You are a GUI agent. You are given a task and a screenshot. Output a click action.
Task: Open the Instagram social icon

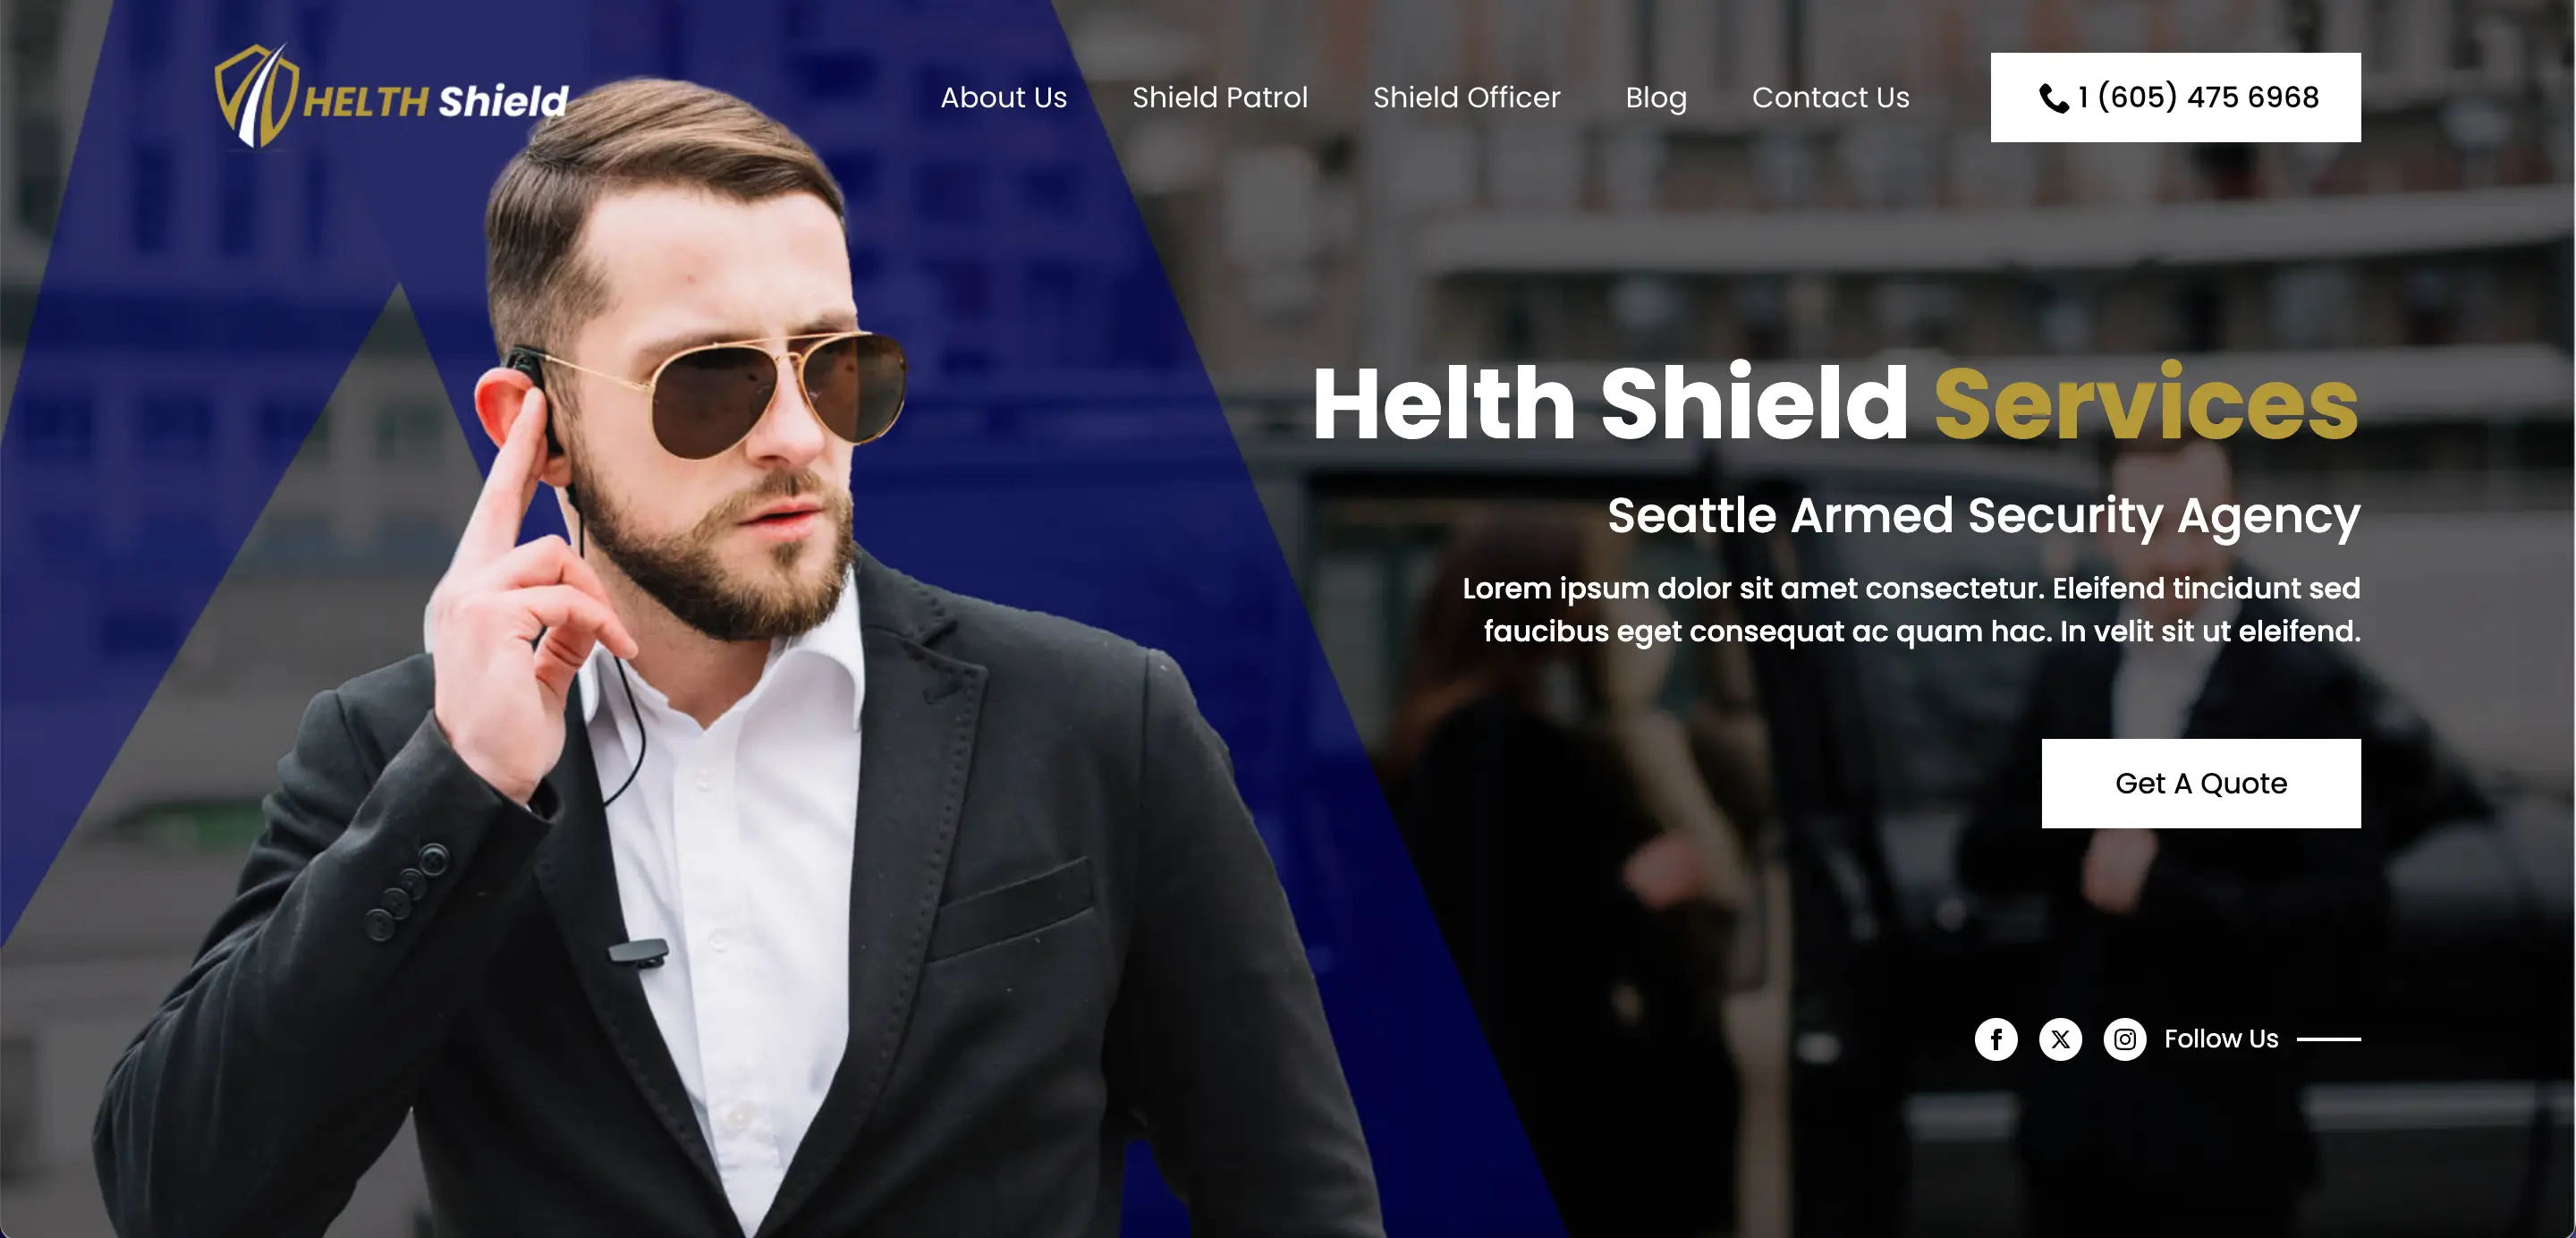click(2124, 1039)
